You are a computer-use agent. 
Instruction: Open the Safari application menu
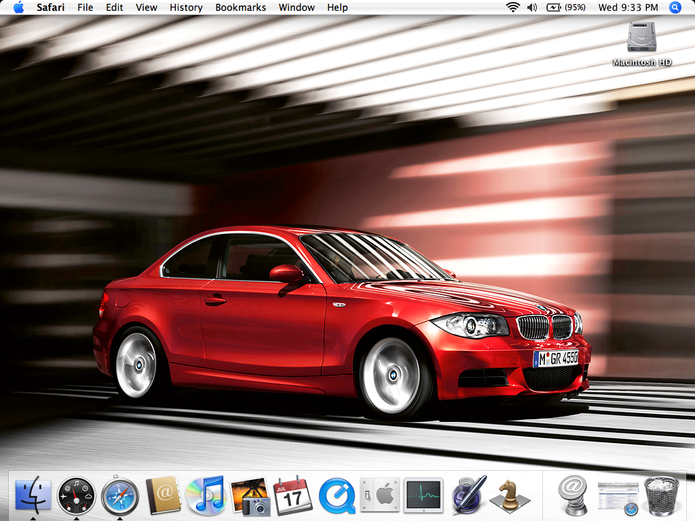tap(50, 7)
